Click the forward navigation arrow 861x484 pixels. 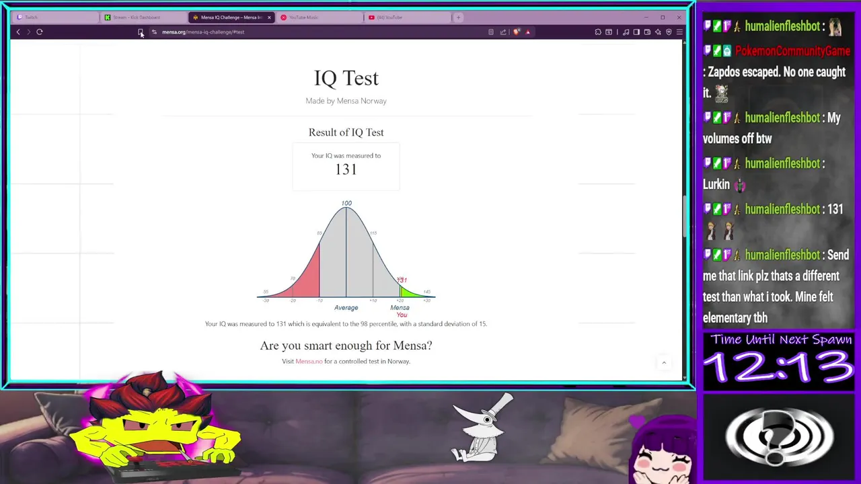click(x=28, y=32)
